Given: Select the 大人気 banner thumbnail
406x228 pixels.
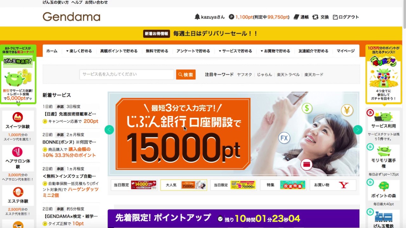Looking at the screenshot, I should pyautogui.click(x=184, y=185).
